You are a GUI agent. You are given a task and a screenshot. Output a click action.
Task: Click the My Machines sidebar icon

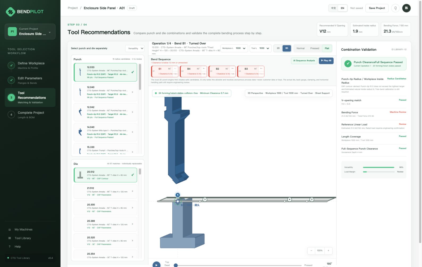(10, 230)
